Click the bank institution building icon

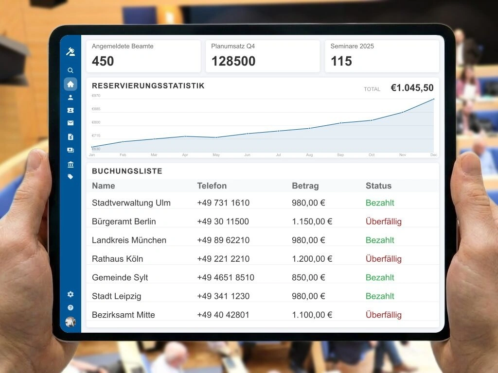point(71,164)
